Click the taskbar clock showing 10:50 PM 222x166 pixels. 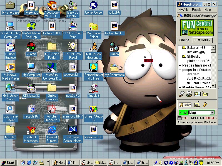point(213,163)
